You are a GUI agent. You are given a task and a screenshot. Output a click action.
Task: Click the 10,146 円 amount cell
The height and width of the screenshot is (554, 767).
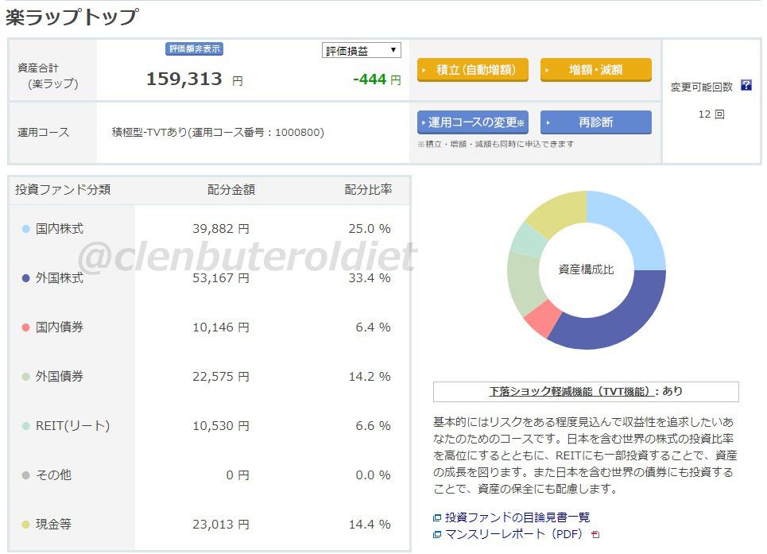(x=221, y=327)
